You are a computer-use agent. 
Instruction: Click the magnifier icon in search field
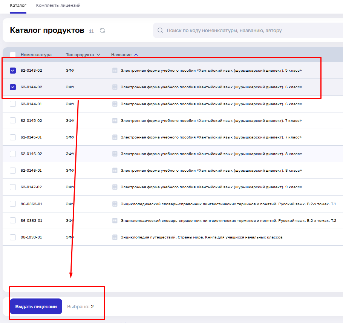160,31
